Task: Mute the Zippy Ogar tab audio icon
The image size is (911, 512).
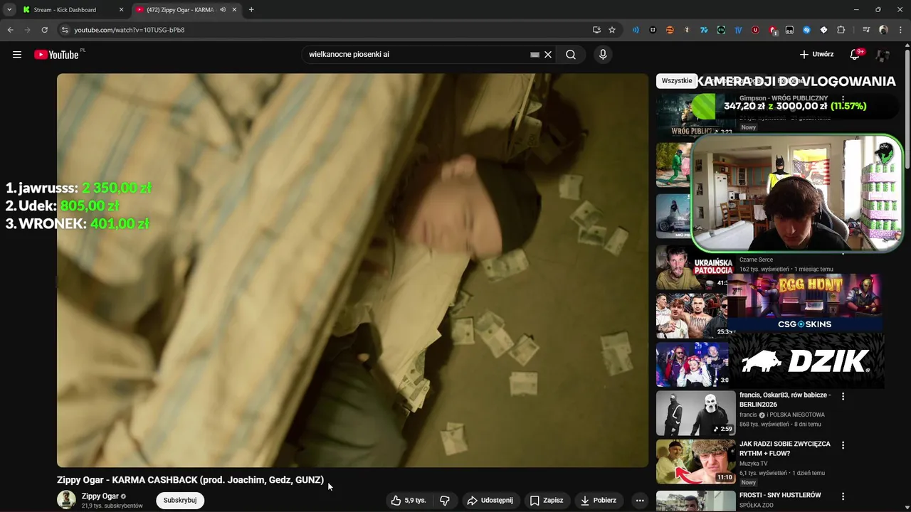Action: click(x=223, y=10)
